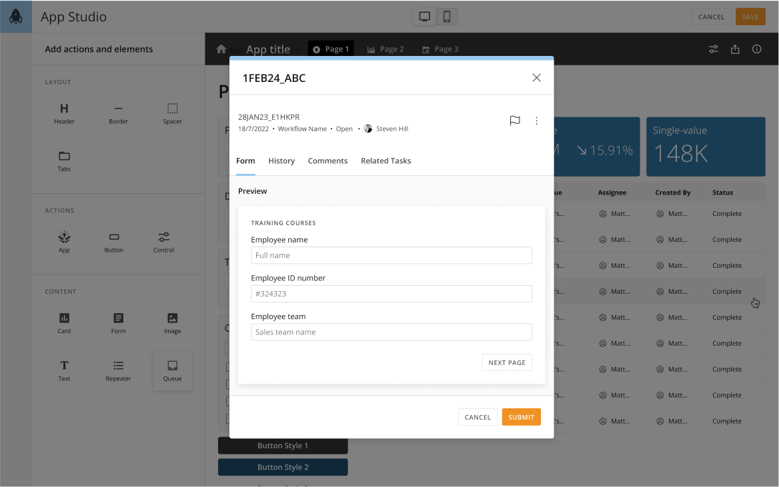
Task: Click the 28JAN23_E1HKPR task title
Action: tap(269, 117)
